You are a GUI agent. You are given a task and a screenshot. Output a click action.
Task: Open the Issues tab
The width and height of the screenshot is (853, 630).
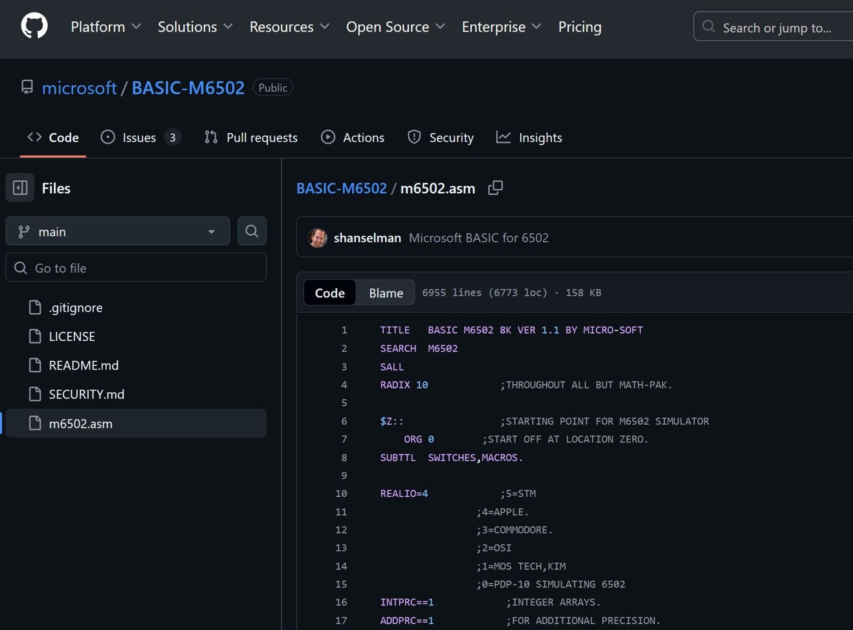[140, 138]
